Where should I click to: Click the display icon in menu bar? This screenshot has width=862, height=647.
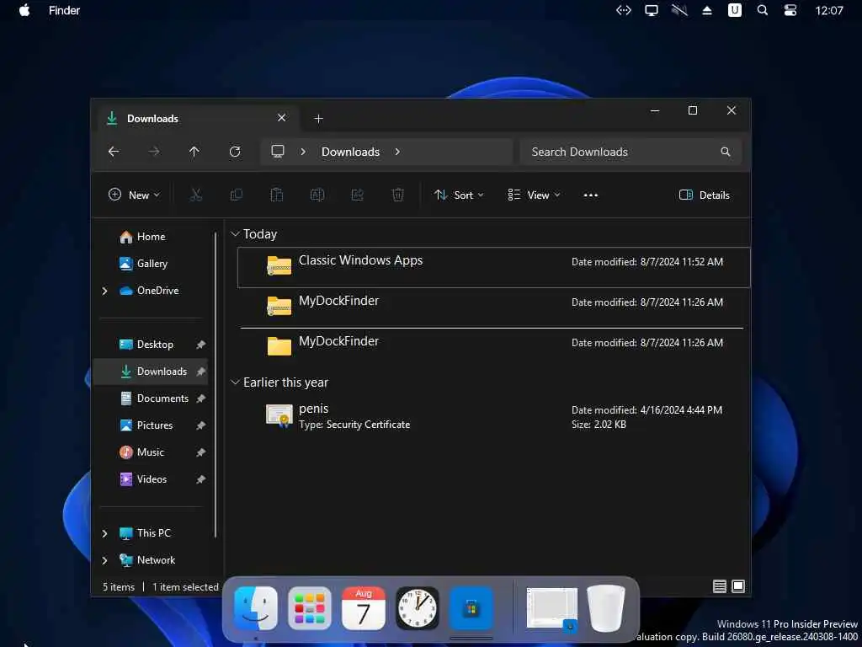[x=652, y=10]
